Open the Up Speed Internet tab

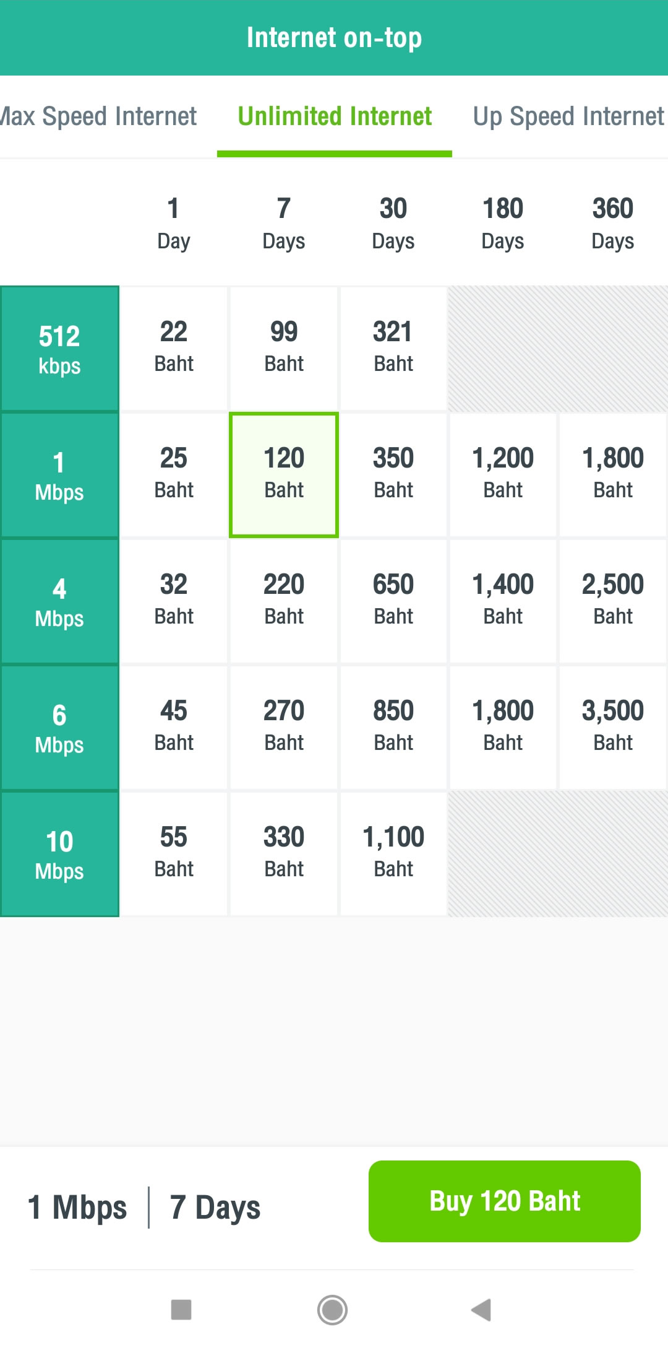[568, 116]
